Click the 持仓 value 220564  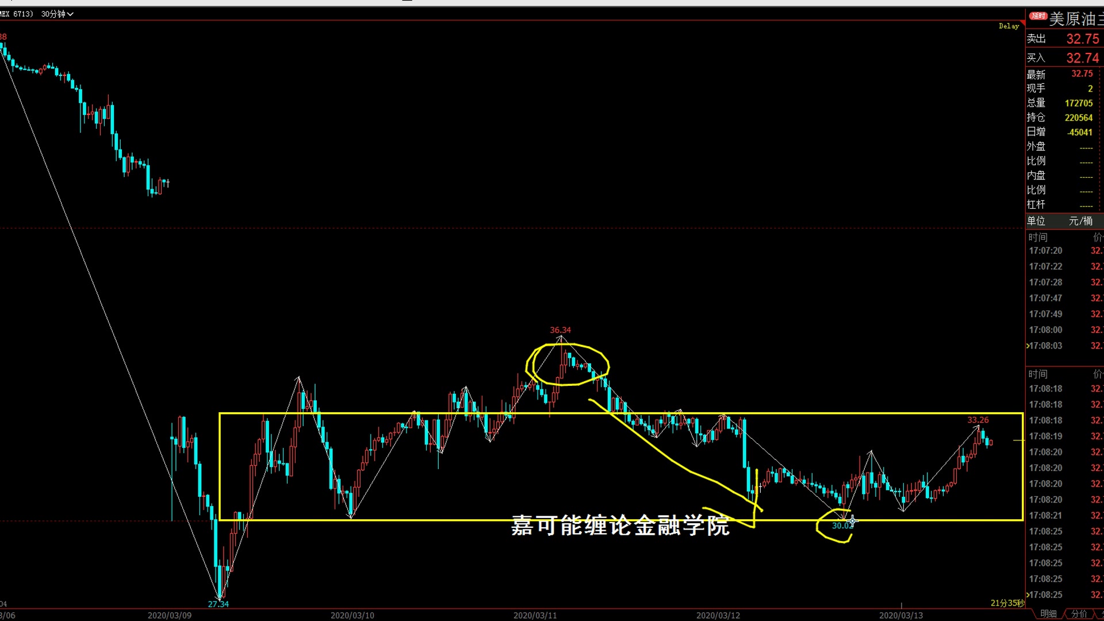[1078, 118]
